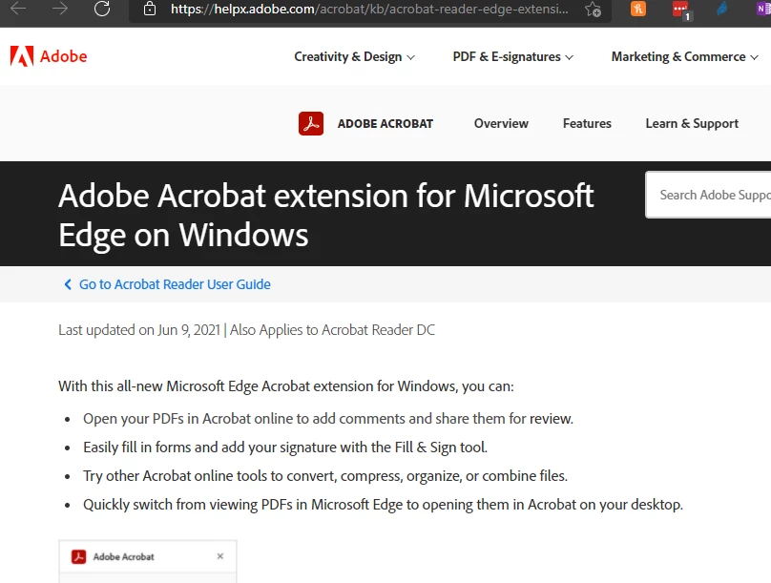
Task: Open the Learn & Support tab
Action: [692, 123]
